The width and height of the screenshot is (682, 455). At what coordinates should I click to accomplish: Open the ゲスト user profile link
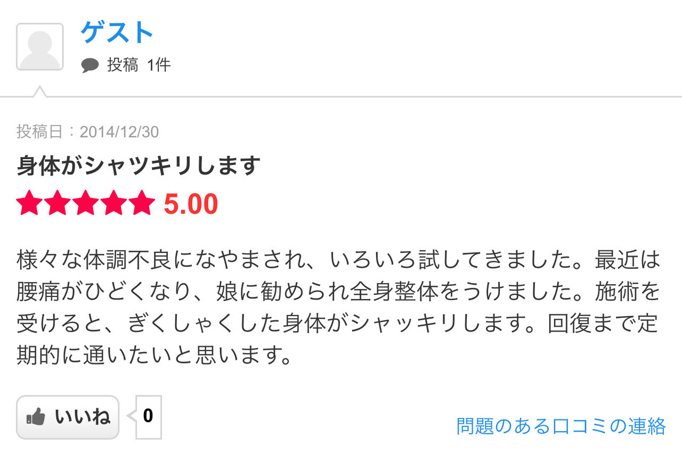coord(117,32)
